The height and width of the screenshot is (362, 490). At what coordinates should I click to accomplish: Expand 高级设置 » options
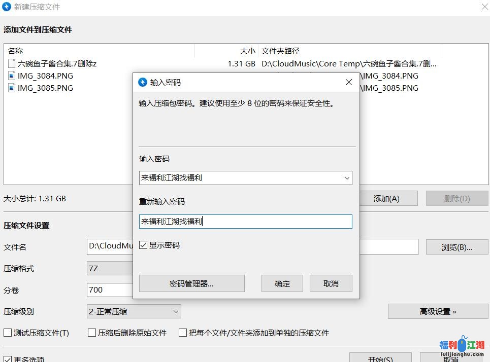coord(438,312)
